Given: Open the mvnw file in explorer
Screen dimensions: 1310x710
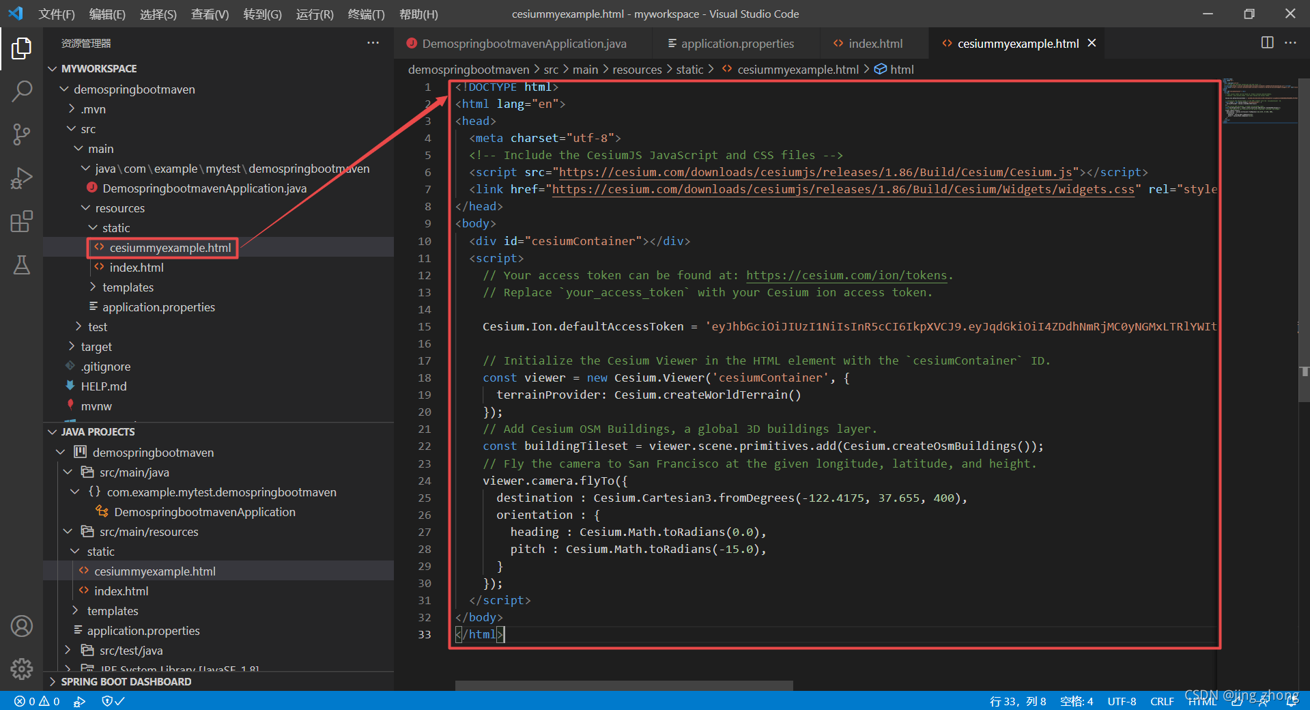Looking at the screenshot, I should point(96,406).
